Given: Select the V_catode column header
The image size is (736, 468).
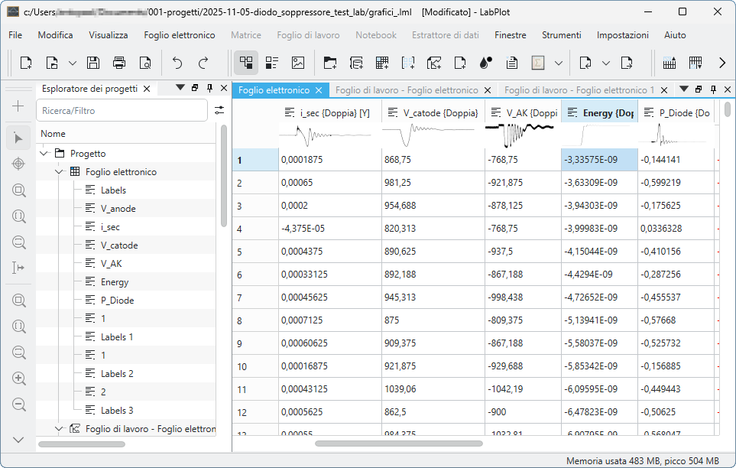Looking at the screenshot, I should point(433,113).
